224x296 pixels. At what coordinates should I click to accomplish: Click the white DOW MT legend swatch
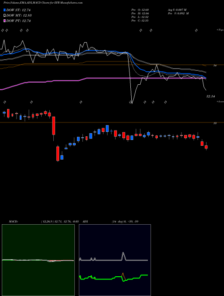[4, 16]
